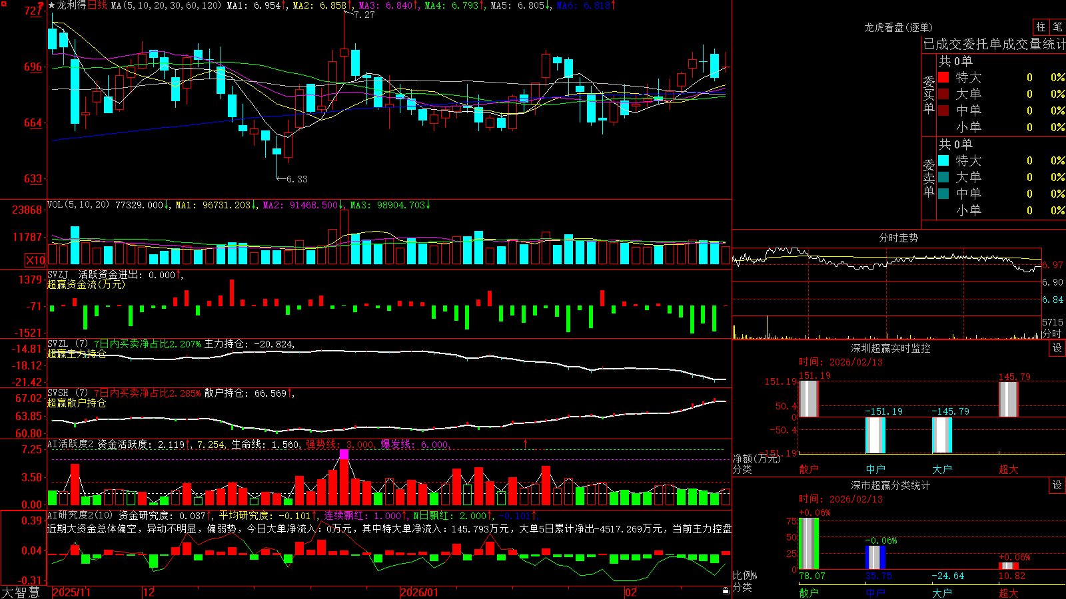Click the 23868 volume axis label

pos(27,210)
